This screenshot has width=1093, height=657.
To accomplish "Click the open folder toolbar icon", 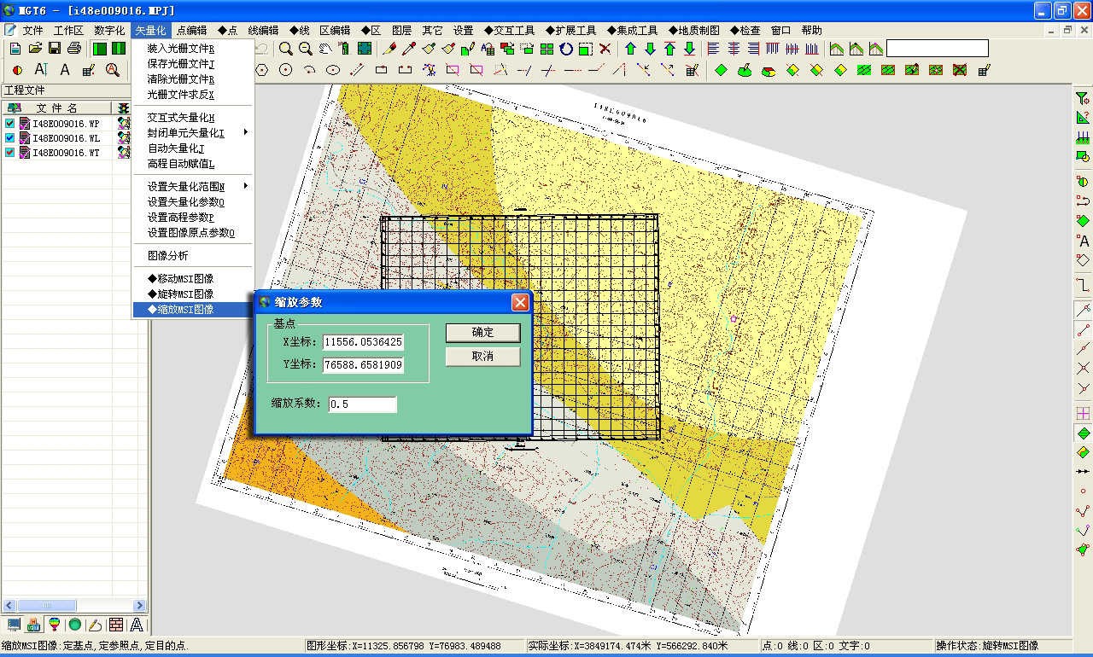I will [x=35, y=49].
